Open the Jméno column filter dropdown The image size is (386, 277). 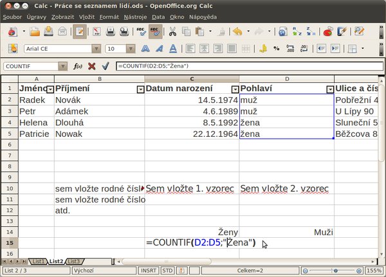50,89
